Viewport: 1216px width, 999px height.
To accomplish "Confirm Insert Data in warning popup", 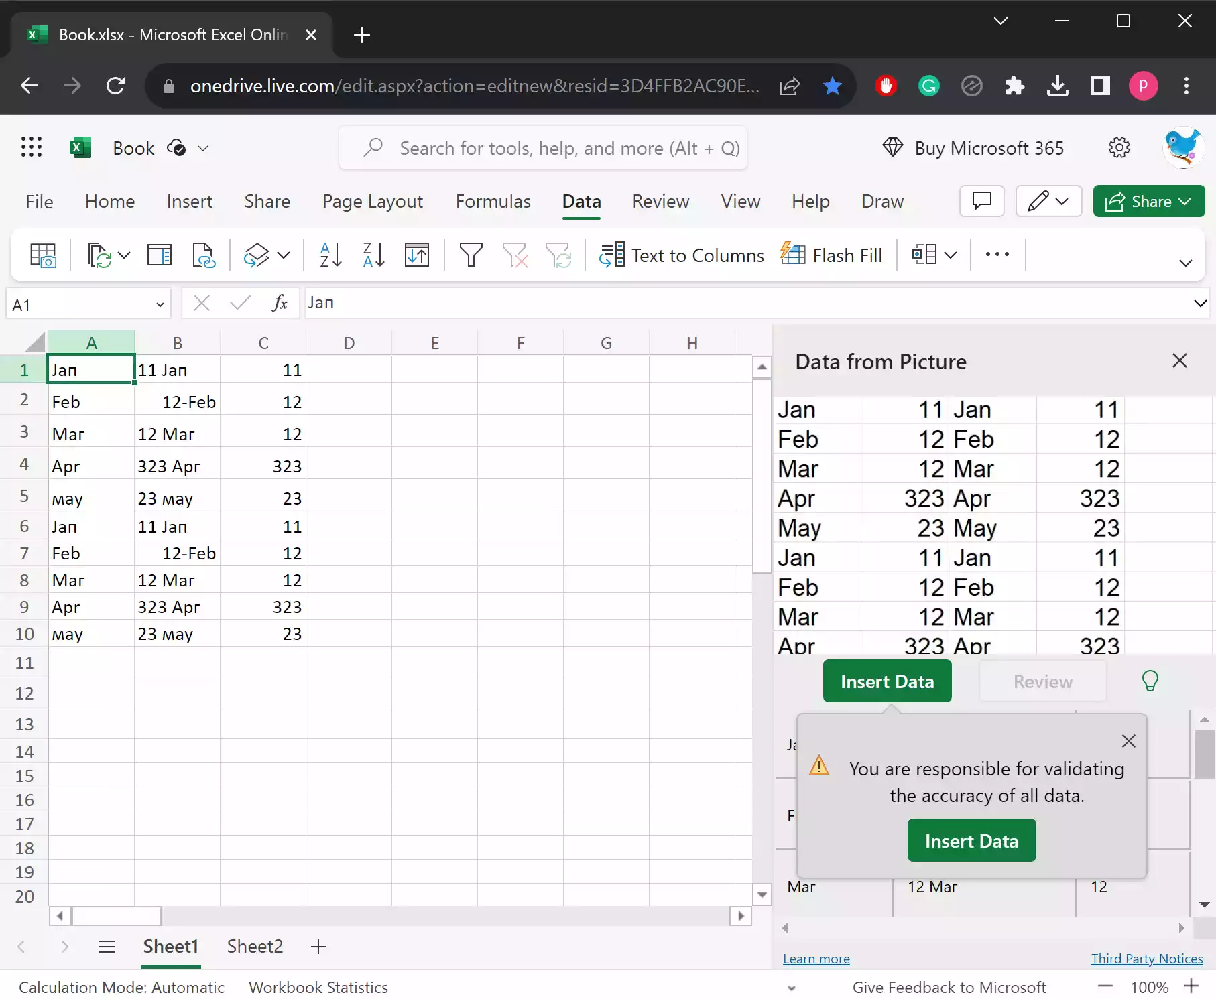I will tap(971, 840).
